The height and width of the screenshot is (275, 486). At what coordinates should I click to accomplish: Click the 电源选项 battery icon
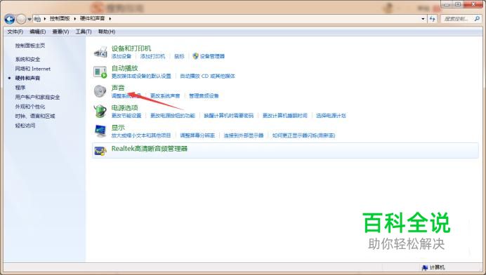click(100, 111)
